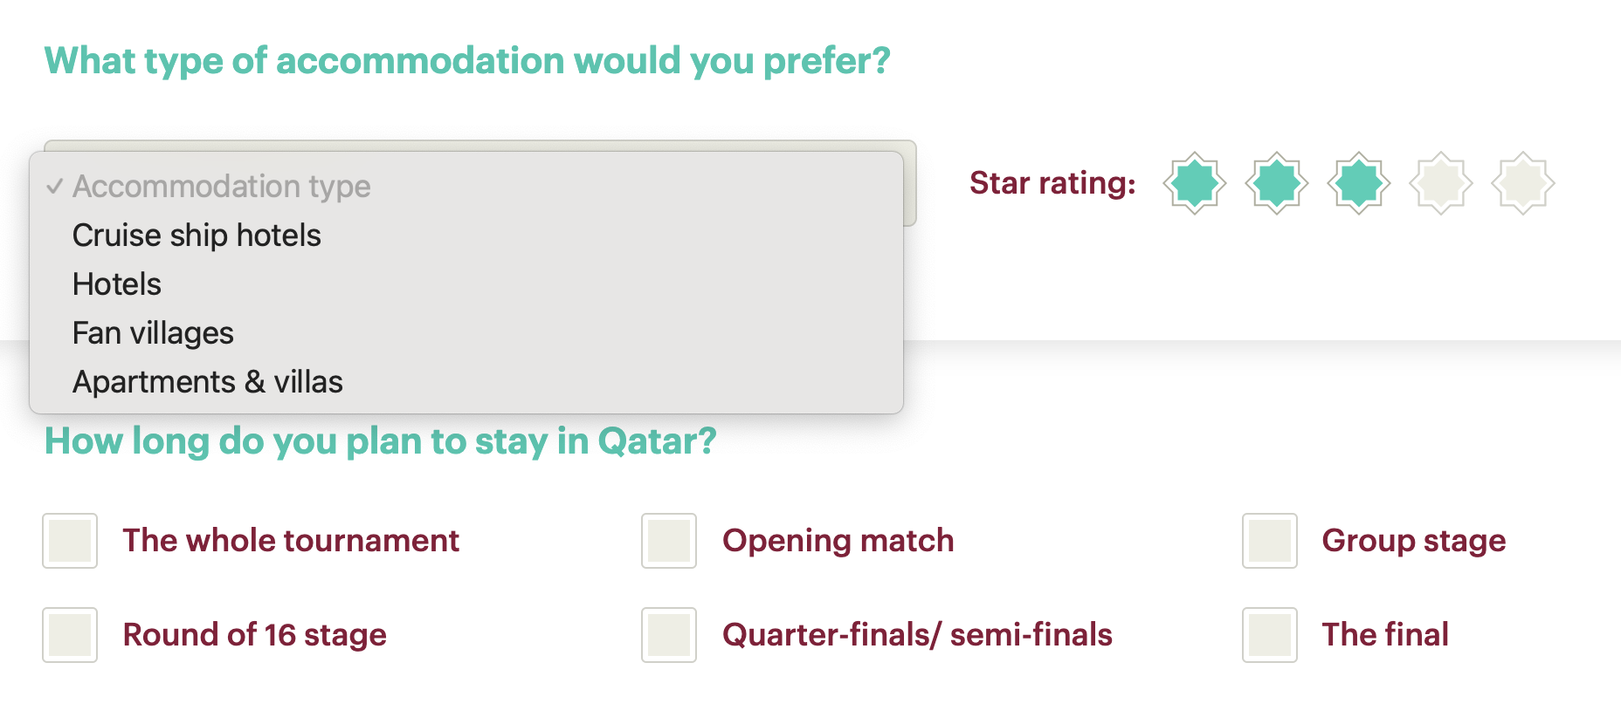Toggle The final checkbox
Viewport: 1621px width, 724px height.
pyautogui.click(x=1270, y=635)
